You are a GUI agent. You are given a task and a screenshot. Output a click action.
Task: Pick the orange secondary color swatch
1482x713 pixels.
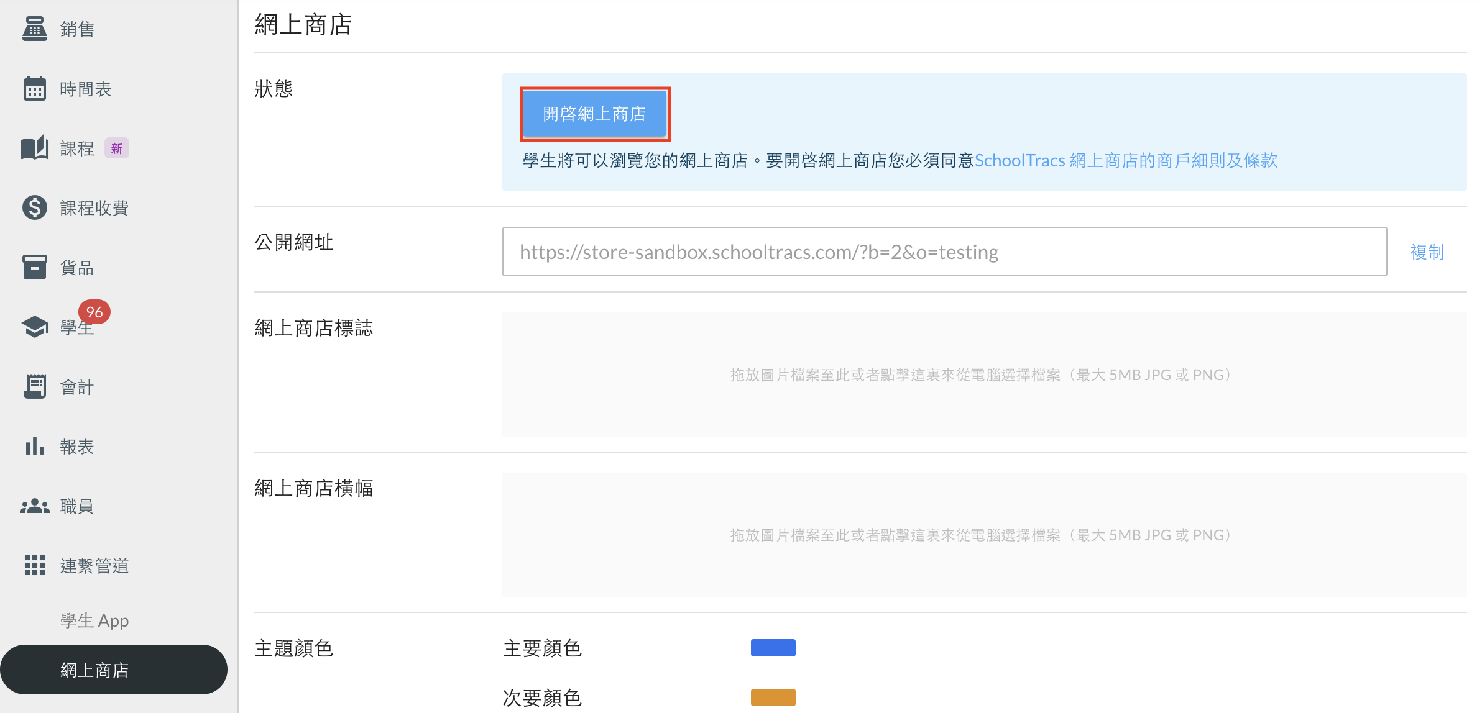773,697
